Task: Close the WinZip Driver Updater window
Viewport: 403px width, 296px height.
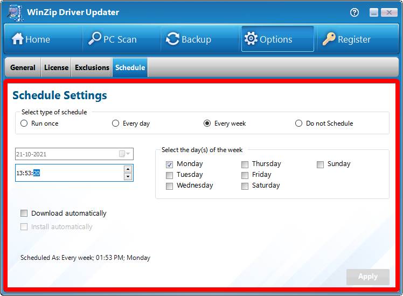Action: click(389, 12)
